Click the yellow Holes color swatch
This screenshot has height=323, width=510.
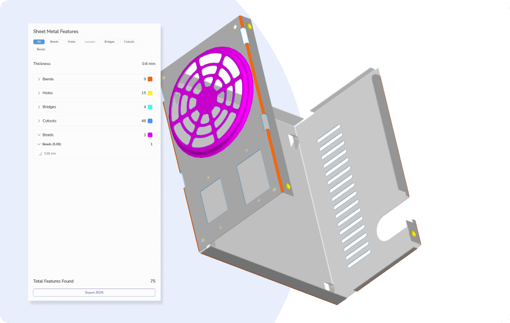click(150, 93)
